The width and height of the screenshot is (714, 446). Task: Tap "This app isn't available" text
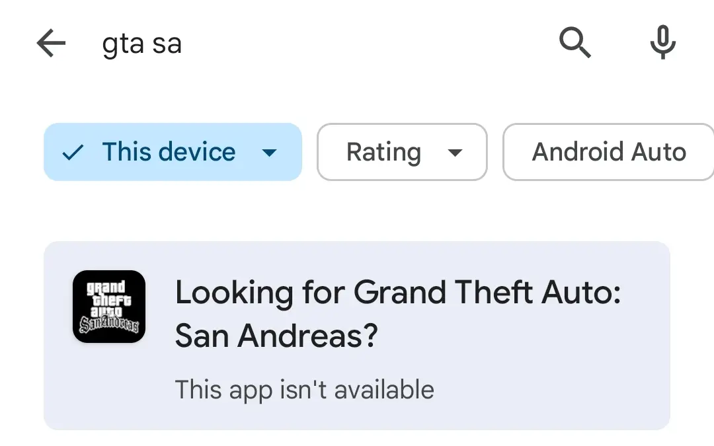305,390
